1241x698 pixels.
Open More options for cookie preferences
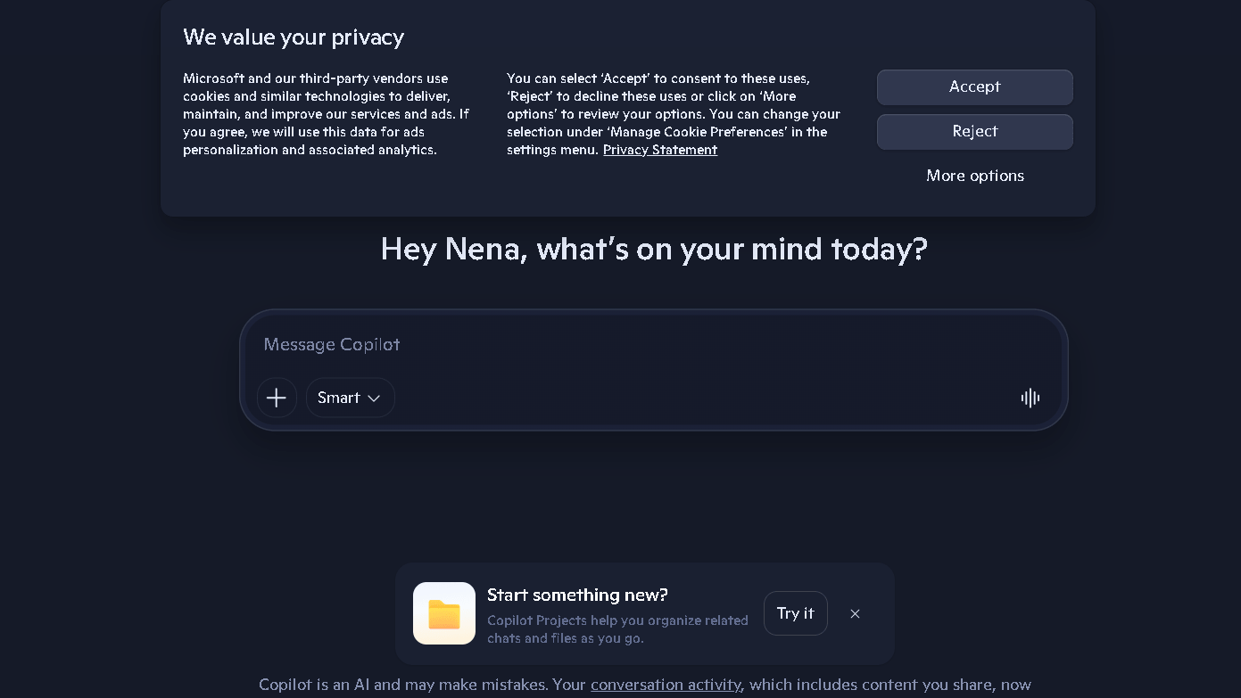pyautogui.click(x=975, y=176)
